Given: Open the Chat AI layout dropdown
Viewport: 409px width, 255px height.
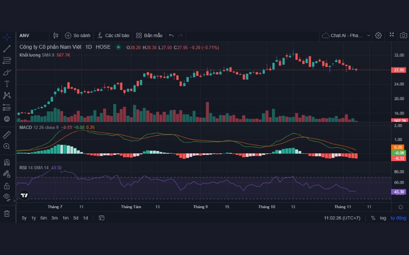Looking at the screenshot, I should (x=342, y=35).
